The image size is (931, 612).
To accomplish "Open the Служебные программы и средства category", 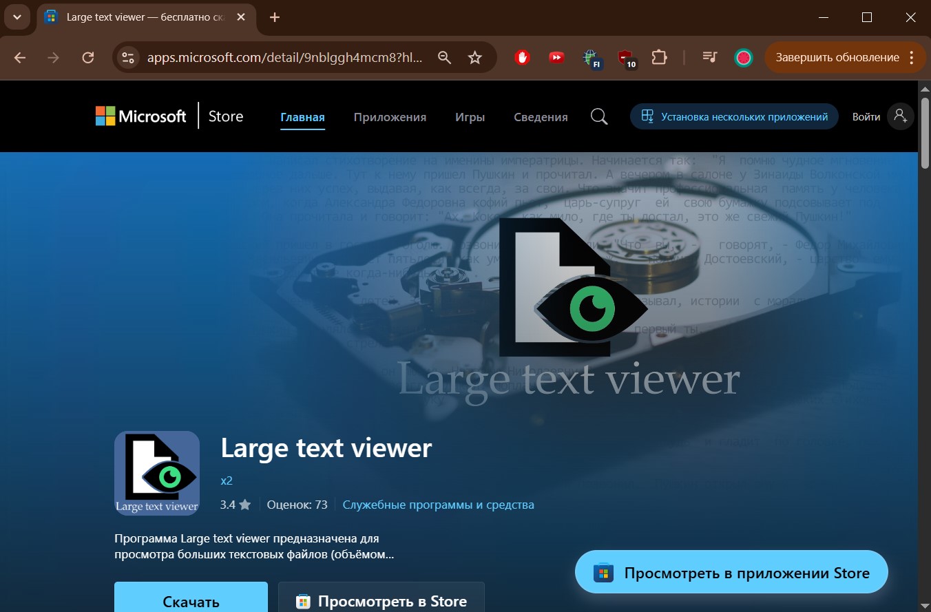I will coord(439,505).
